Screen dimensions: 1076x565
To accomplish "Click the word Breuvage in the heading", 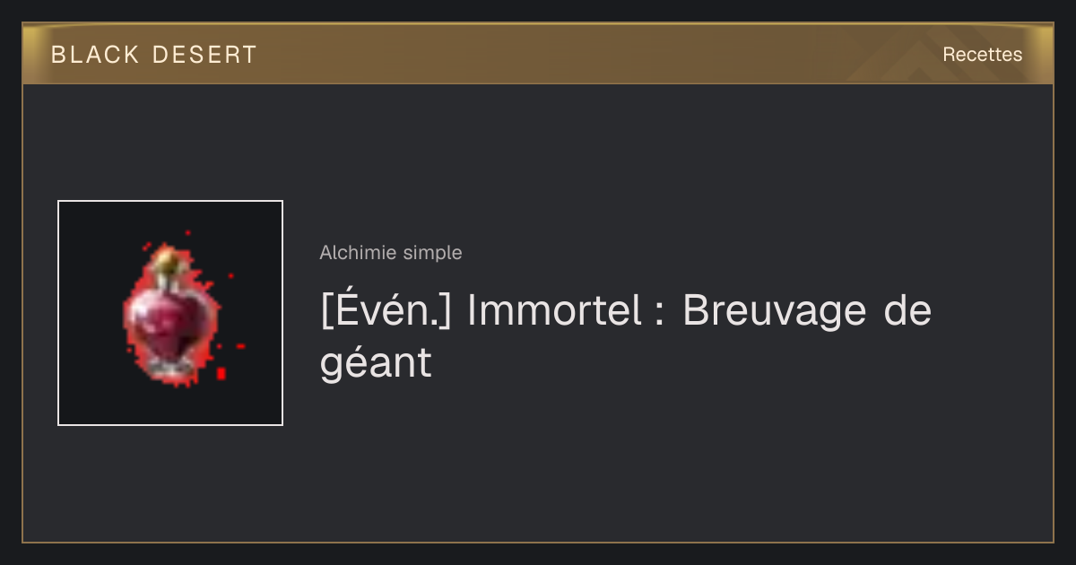I will tap(774, 311).
